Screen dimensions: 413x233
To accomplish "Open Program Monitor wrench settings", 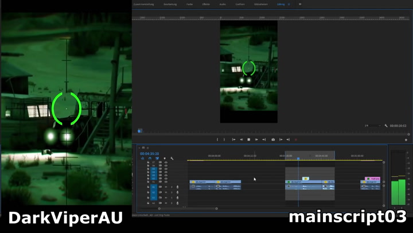I will click(386, 126).
